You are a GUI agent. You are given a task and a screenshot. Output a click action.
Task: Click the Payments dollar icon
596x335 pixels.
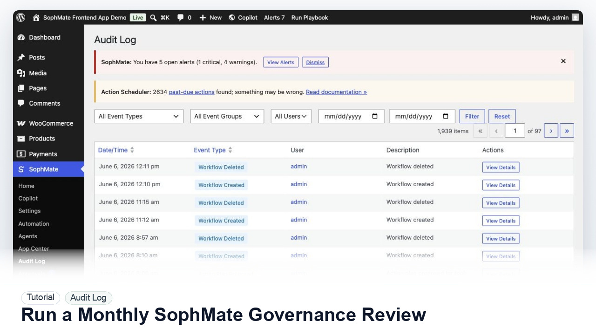(21, 154)
